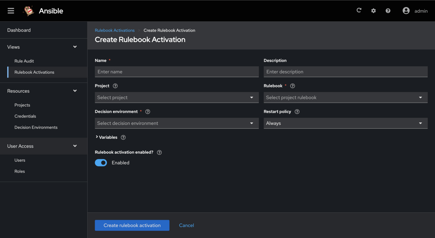View the Restart policy help icon

point(297,111)
